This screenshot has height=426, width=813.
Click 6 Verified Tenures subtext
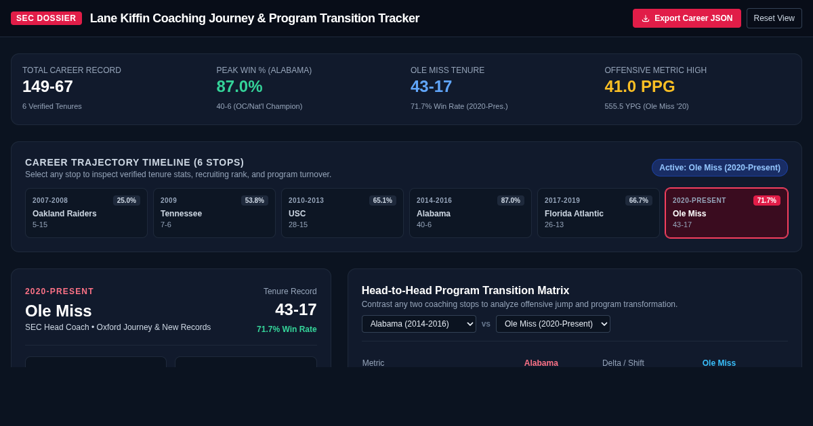[x=52, y=106]
